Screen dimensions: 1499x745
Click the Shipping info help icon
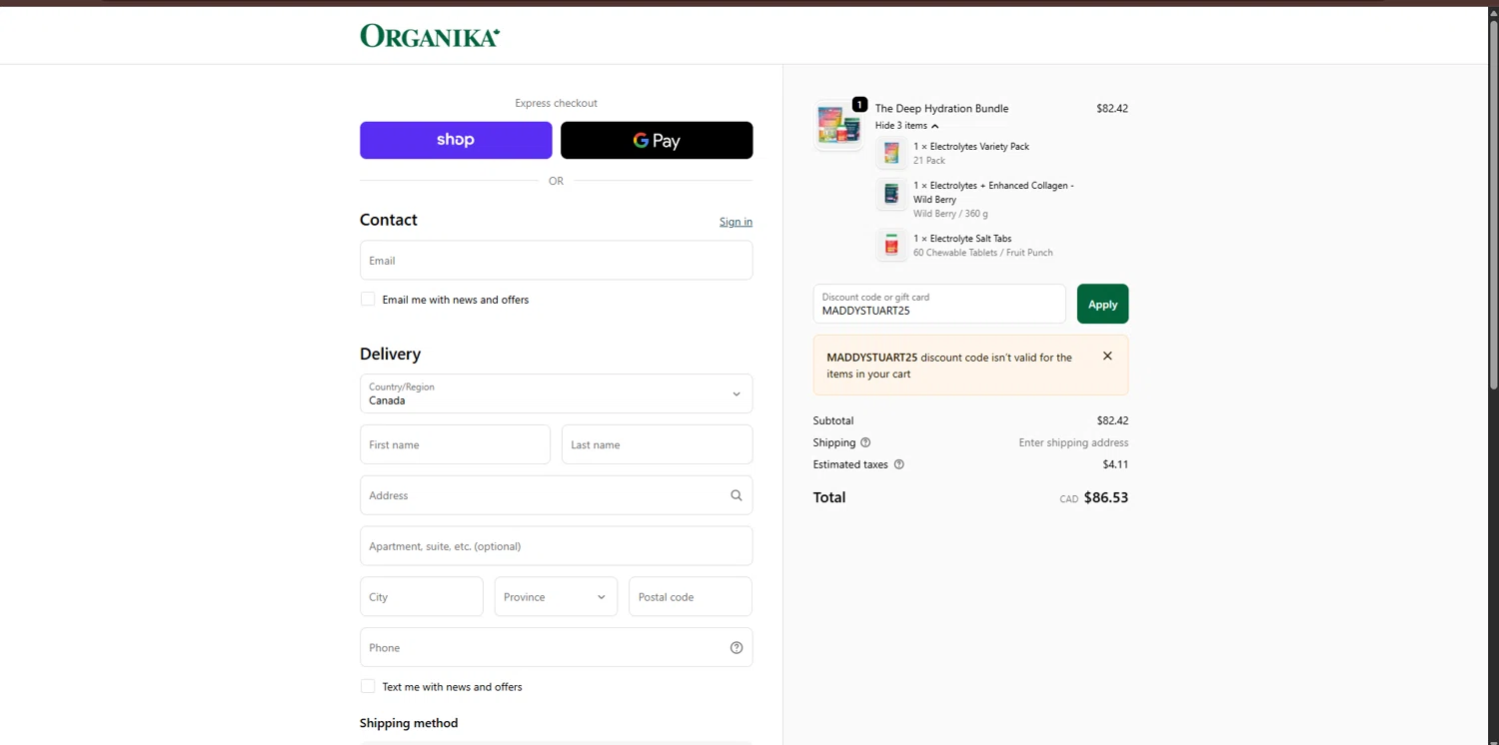(x=865, y=442)
